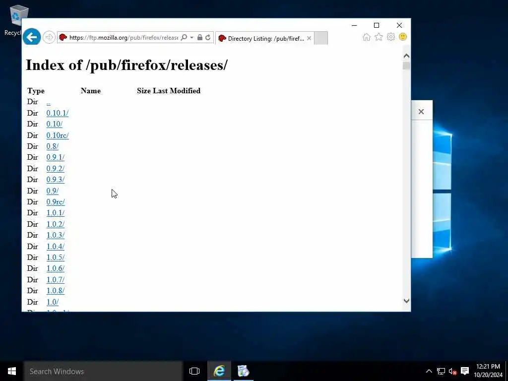Click the ftp.mozilla.org address field
Image resolution: width=508 pixels, height=381 pixels.
click(124, 38)
